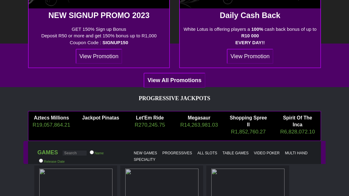Open the NEW GAMES category tab
Viewport: 349px width, 196px height.
[x=145, y=153]
